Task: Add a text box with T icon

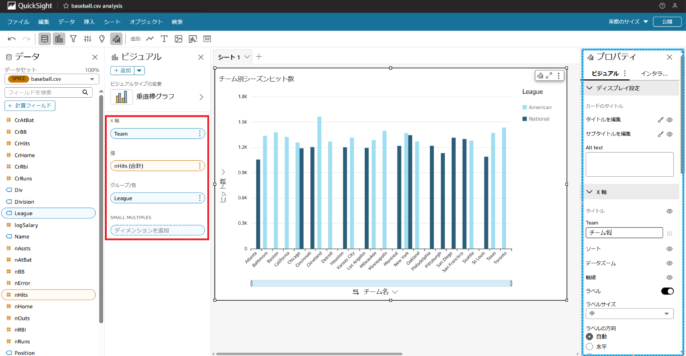Action: [164, 39]
